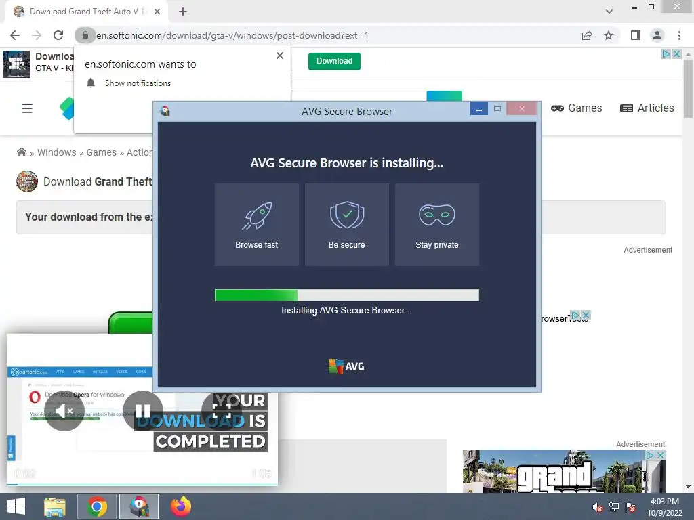Open the Grand Theft Auto advertisement image
694x520 pixels.
pos(565,471)
